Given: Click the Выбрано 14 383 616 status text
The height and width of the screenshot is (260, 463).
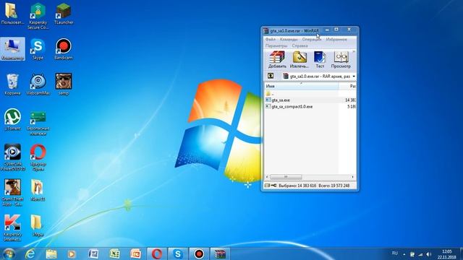Looking at the screenshot, I should (297, 186).
